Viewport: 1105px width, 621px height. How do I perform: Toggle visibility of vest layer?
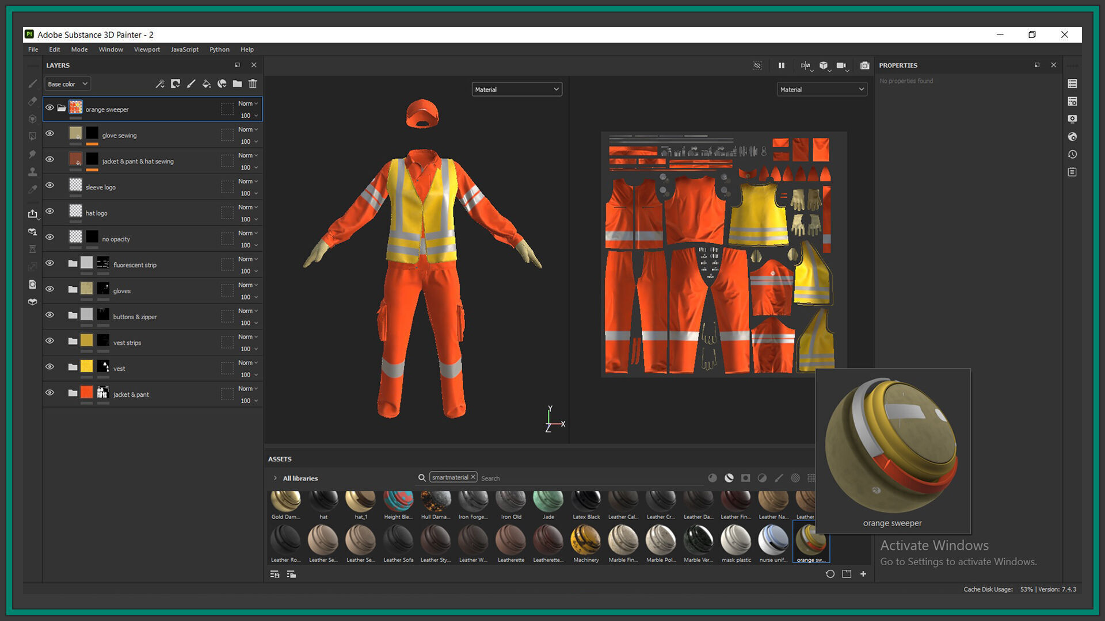coord(50,367)
